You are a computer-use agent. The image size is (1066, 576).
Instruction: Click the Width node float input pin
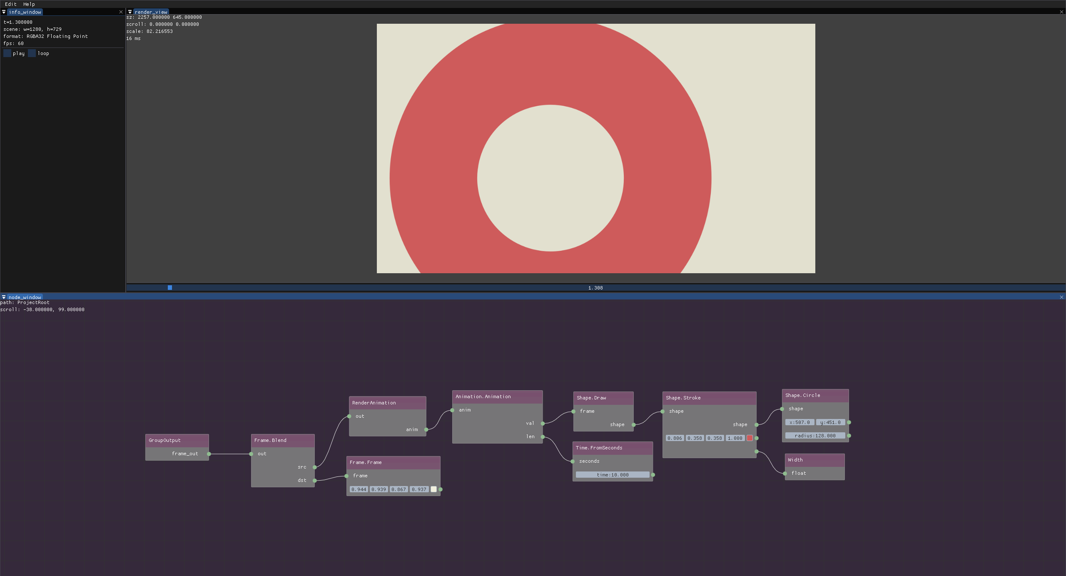pyautogui.click(x=785, y=474)
